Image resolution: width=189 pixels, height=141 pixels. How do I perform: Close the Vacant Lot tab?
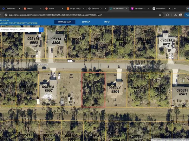point(169,9)
